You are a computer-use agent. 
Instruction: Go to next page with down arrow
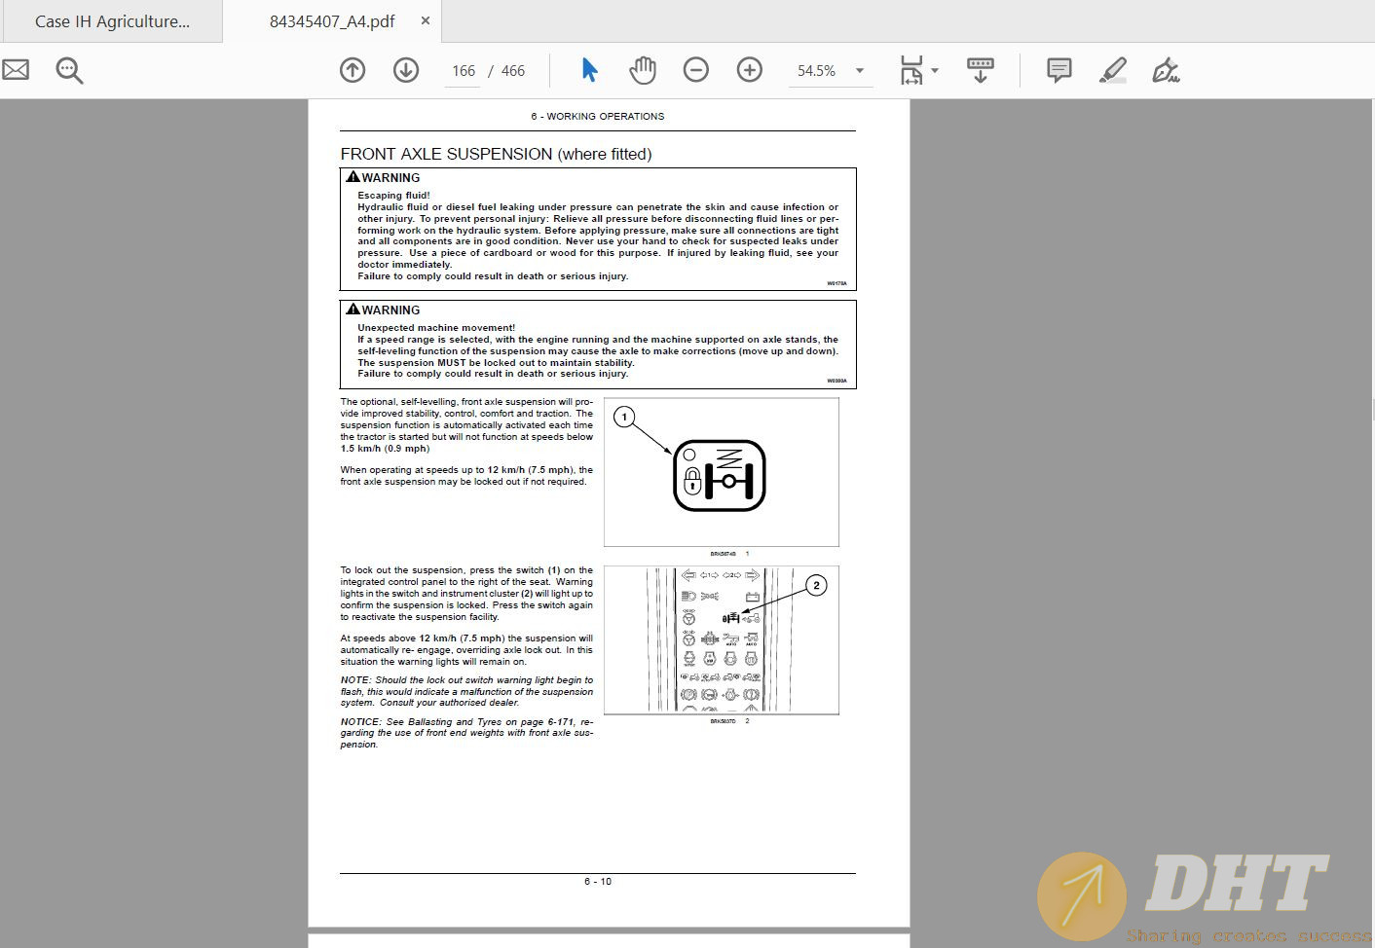point(406,70)
